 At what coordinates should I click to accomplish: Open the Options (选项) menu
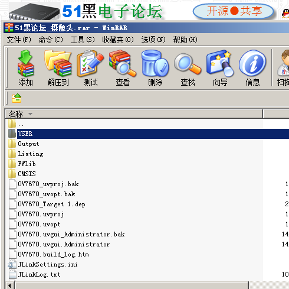coord(153,40)
